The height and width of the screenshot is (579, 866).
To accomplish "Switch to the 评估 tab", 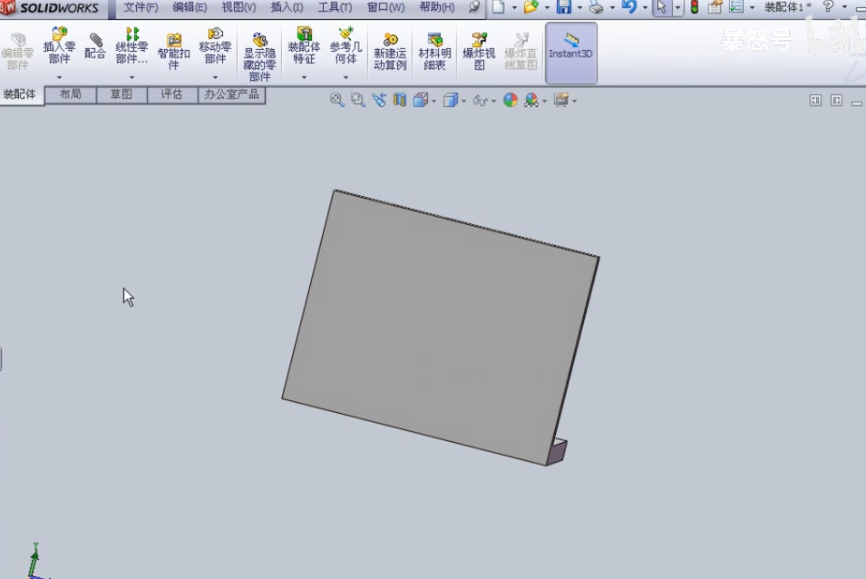I will point(171,94).
